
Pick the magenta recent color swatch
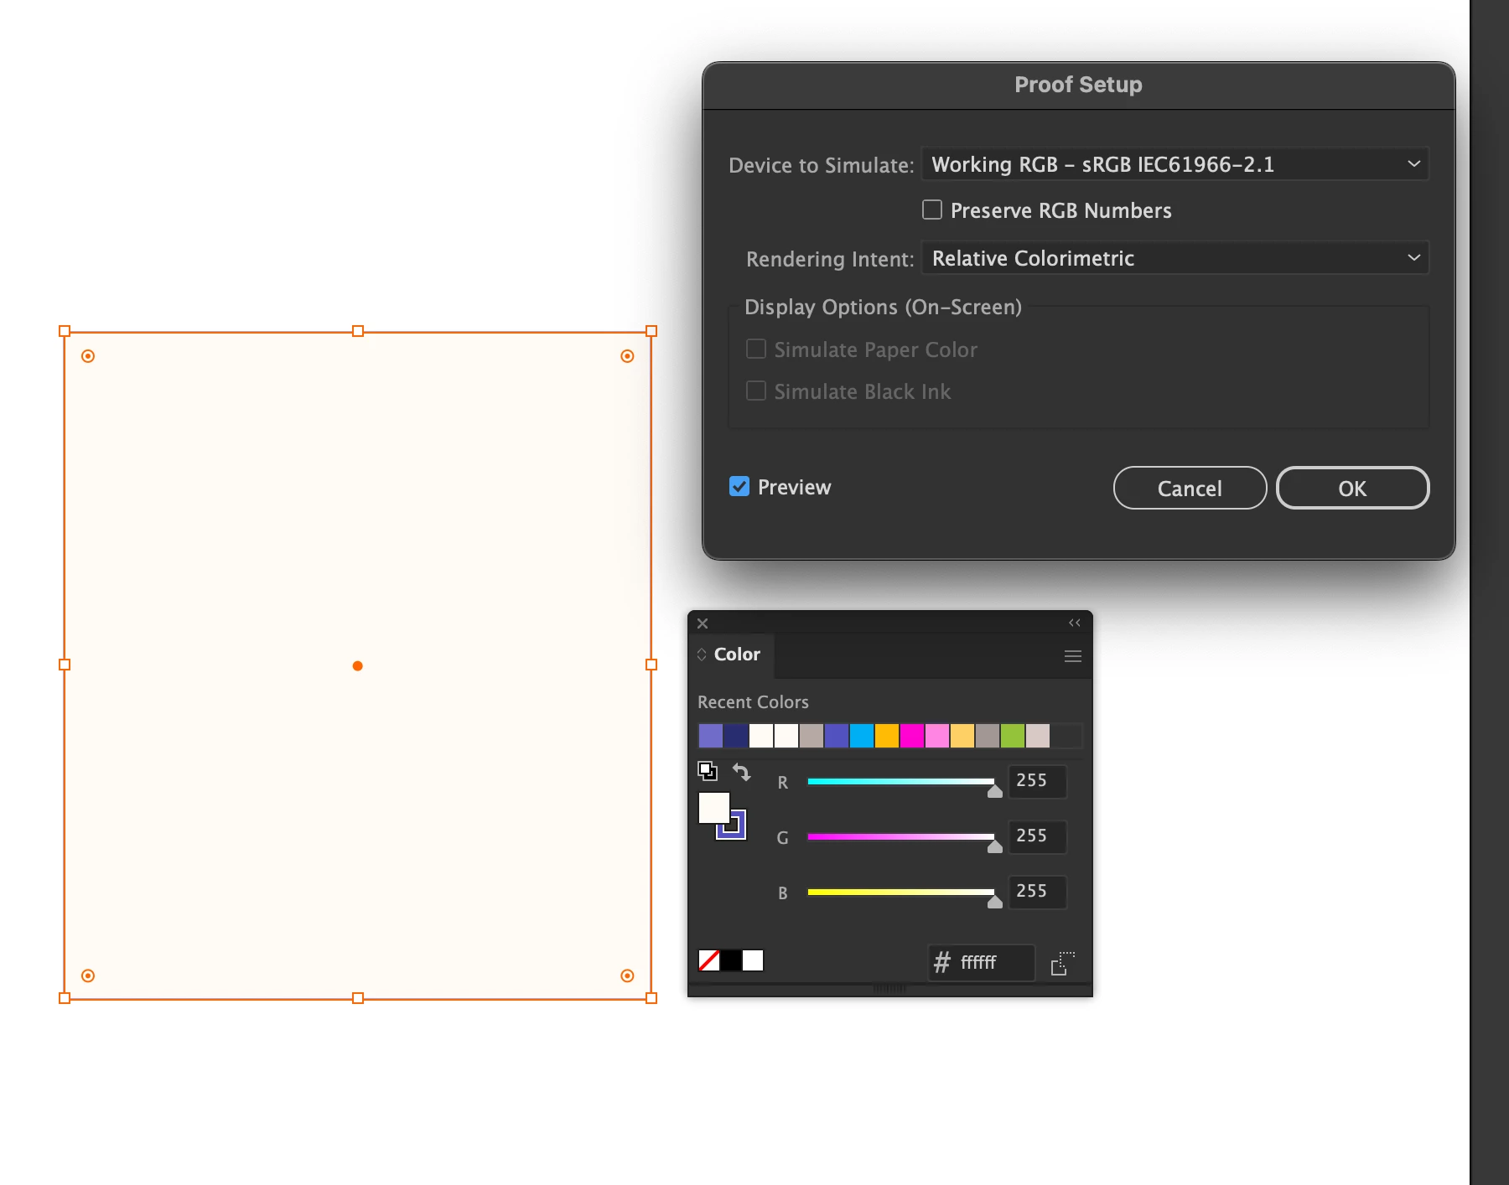(x=912, y=736)
